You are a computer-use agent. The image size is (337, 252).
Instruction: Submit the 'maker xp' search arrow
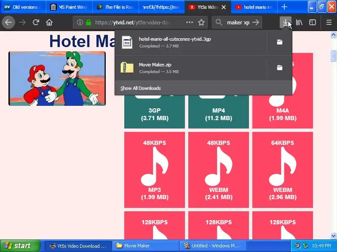pyautogui.click(x=256, y=22)
